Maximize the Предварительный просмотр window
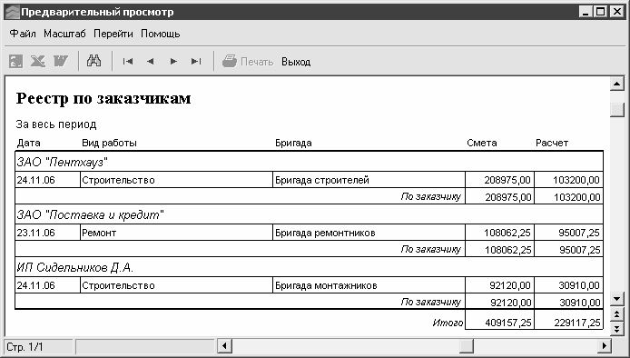The width and height of the screenshot is (630, 358). click(x=601, y=12)
